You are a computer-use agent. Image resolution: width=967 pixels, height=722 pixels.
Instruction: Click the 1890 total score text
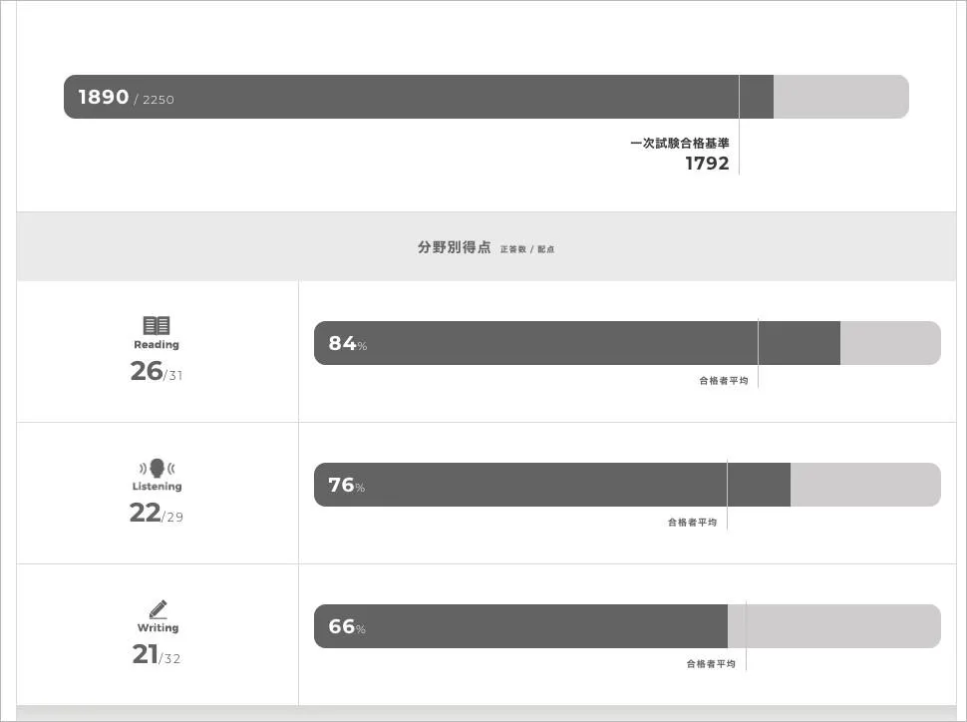click(104, 97)
